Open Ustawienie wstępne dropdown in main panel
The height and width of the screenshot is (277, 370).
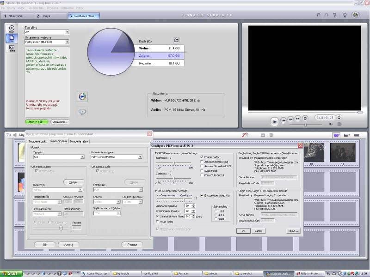(x=67, y=42)
